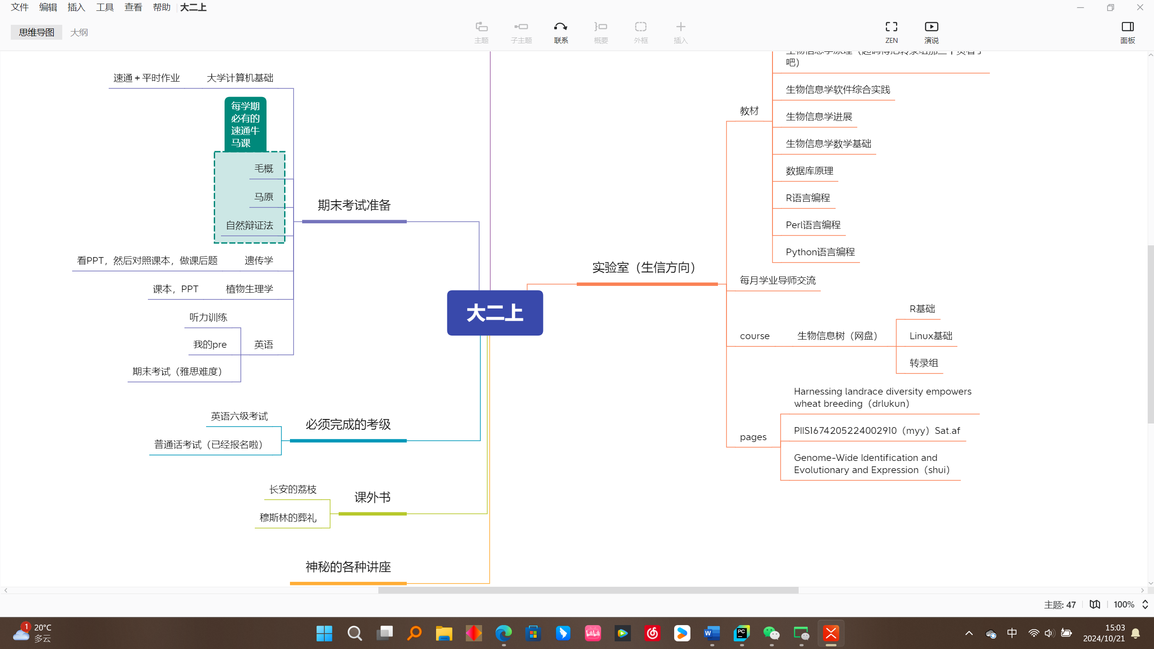Screen dimensions: 1154x649
Task: Start 演说 presentation mode
Action: coord(931,32)
